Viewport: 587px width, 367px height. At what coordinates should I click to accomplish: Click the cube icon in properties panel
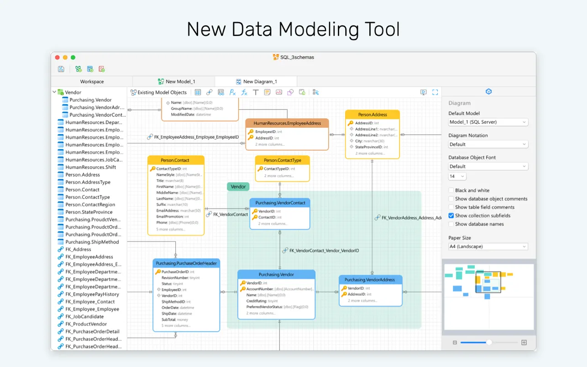click(x=488, y=92)
